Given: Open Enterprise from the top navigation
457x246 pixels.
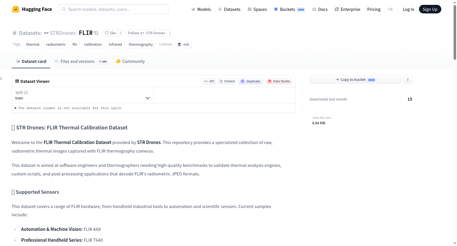Looking at the screenshot, I should 348,9.
